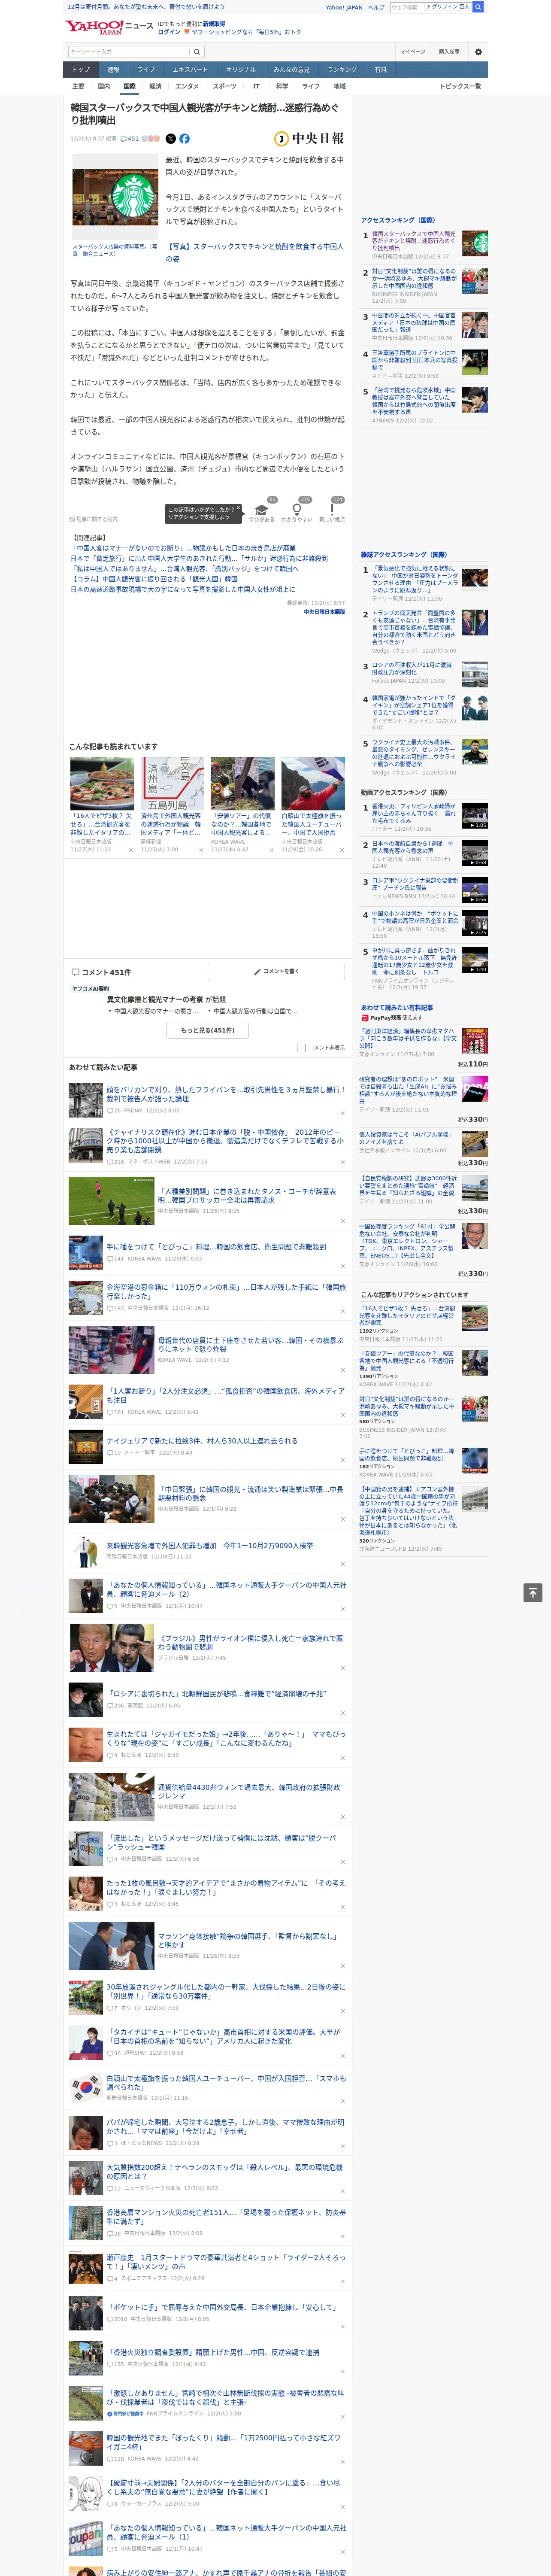551x2576 pixels.
Task: Open the 「安値ツアー」の代償 video card thumbnail
Action: click(x=242, y=783)
